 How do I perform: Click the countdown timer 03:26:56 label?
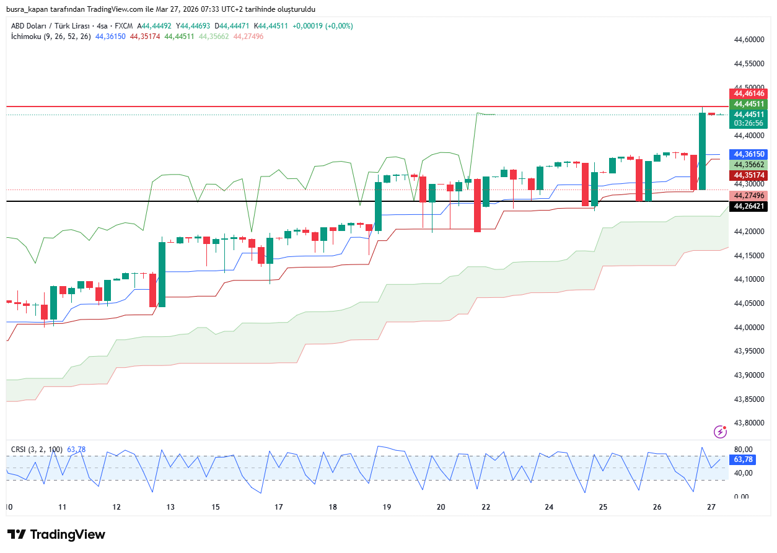click(749, 123)
